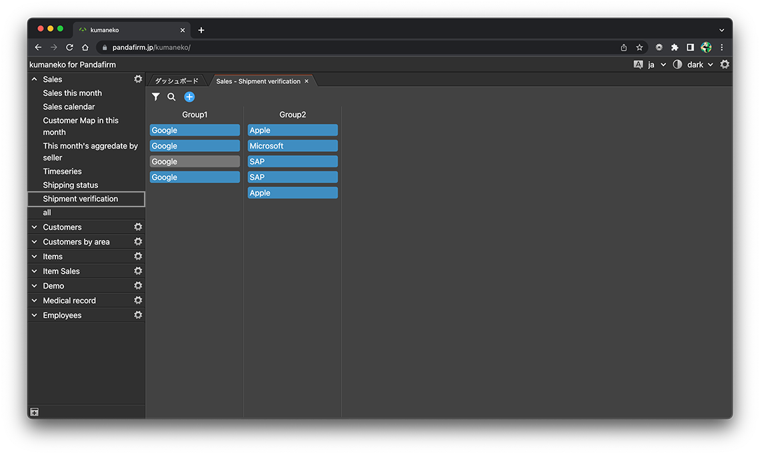Share the page from the address bar

624,47
